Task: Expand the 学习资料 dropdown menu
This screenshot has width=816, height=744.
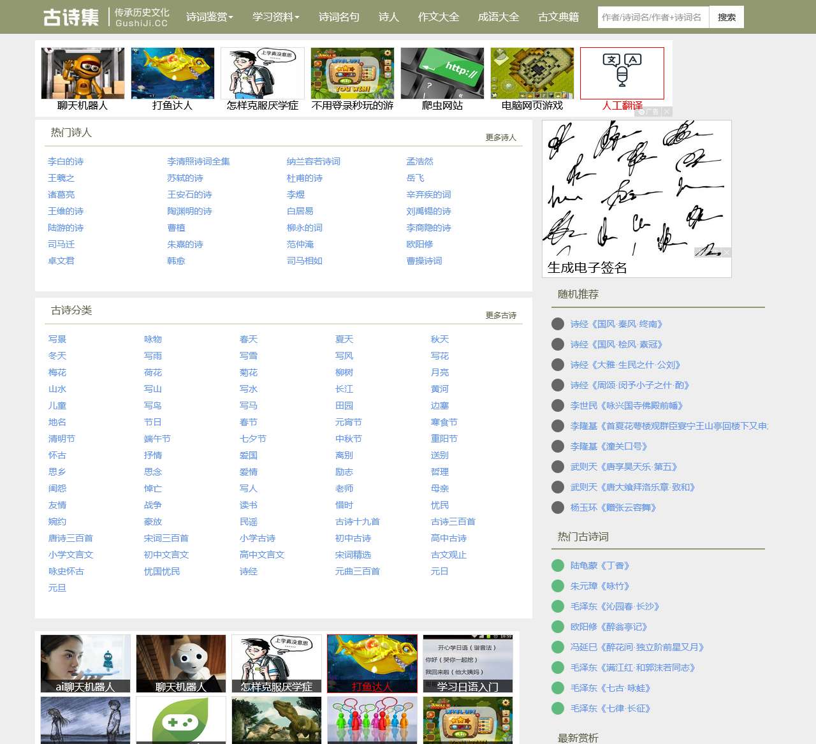Action: tap(275, 17)
